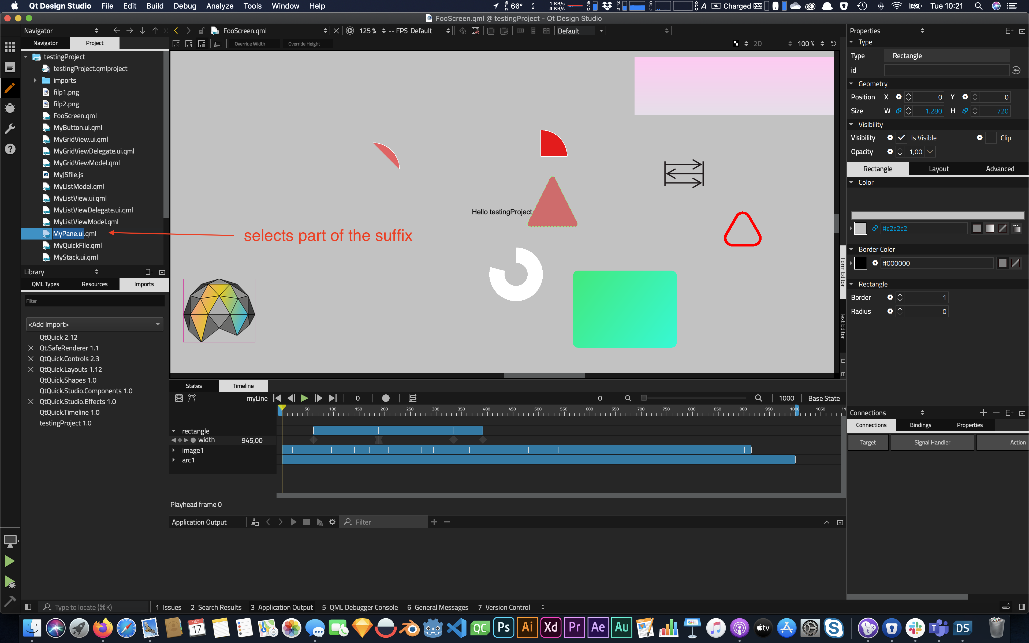Click the curve editor icon in timeline
1029x643 pixels.
pyautogui.click(x=192, y=398)
